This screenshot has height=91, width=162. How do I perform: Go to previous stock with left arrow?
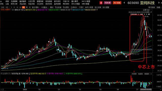point(124,3)
